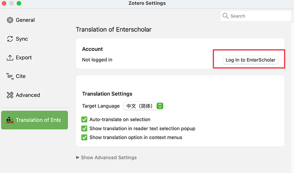Viewport: 294px width, 173px height.
Task: Click the magnifier icon in search box
Action: [x=225, y=16]
